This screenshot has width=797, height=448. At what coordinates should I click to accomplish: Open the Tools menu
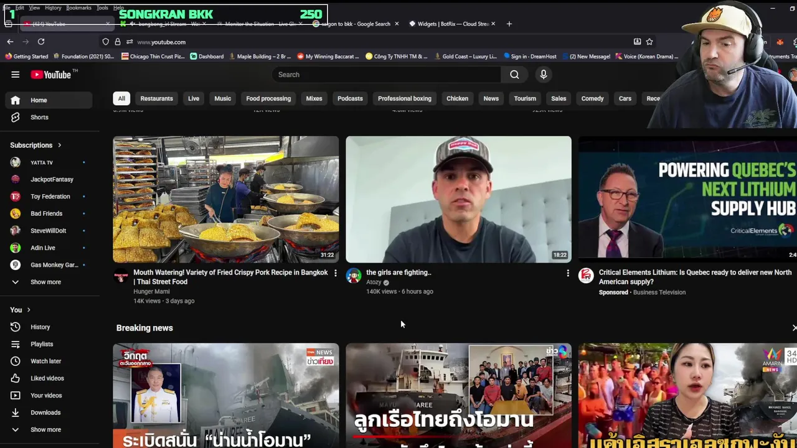(x=102, y=7)
